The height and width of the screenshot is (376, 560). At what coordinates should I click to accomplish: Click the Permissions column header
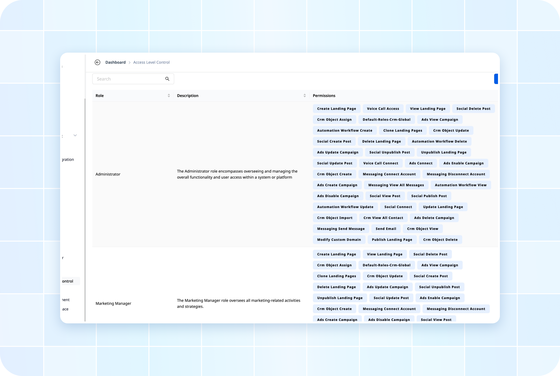click(324, 96)
